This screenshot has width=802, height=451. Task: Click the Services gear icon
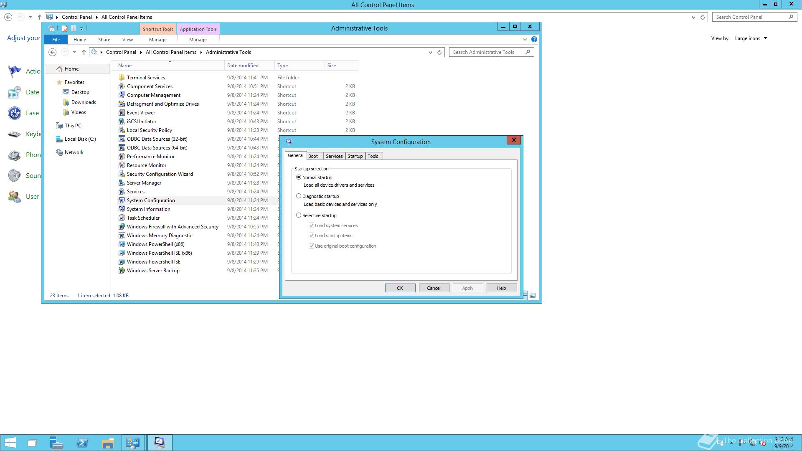coord(122,192)
